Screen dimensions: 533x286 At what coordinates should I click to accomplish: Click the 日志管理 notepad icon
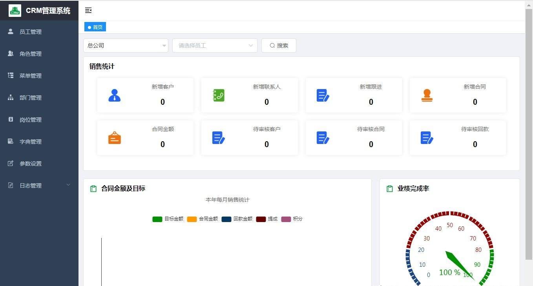point(11,185)
